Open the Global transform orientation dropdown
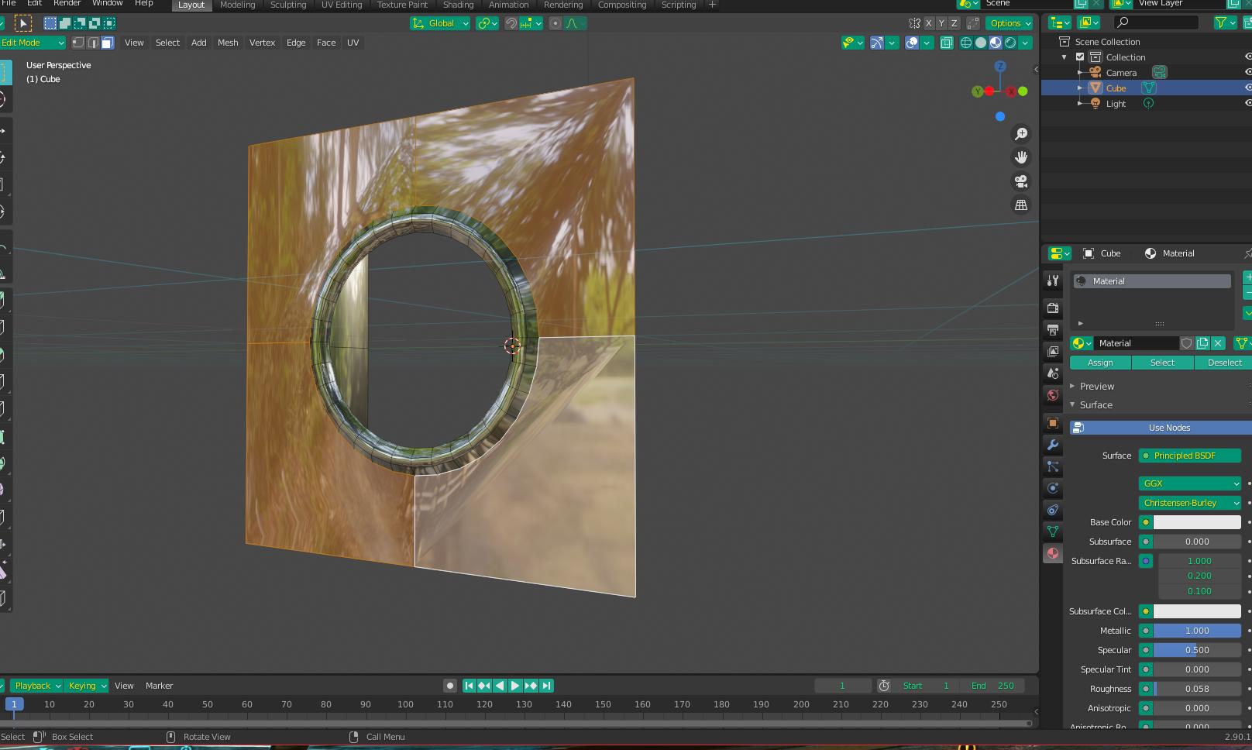This screenshot has width=1252, height=750. coord(440,23)
